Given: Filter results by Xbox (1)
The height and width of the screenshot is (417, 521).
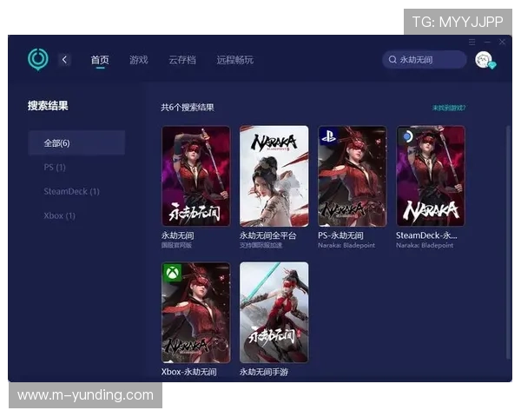Looking at the screenshot, I should pyautogui.click(x=59, y=215).
